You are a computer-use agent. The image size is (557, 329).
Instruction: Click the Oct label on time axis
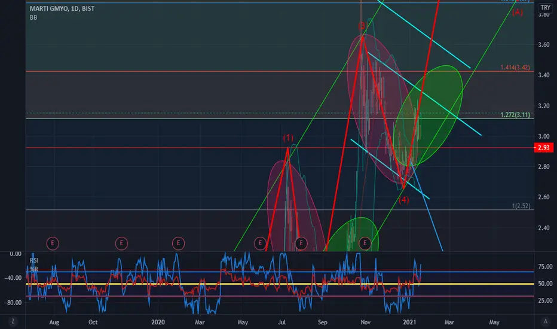click(93, 322)
